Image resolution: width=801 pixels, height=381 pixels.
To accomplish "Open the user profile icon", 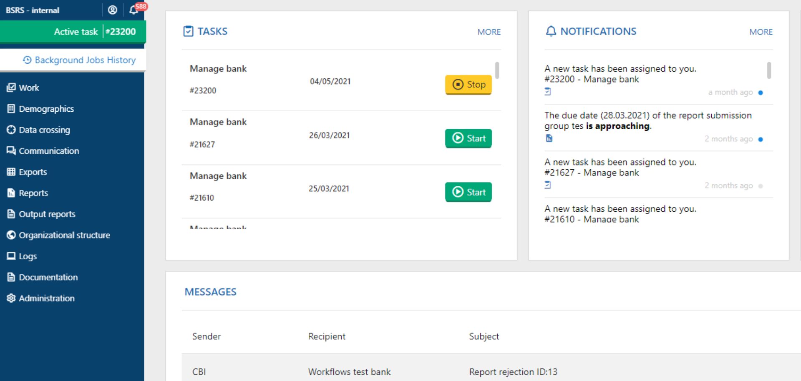I will 112,10.
